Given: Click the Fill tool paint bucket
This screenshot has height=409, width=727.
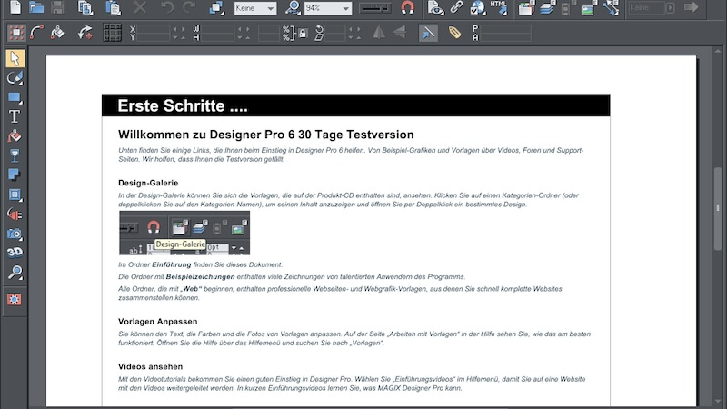Looking at the screenshot, I should click(15, 136).
